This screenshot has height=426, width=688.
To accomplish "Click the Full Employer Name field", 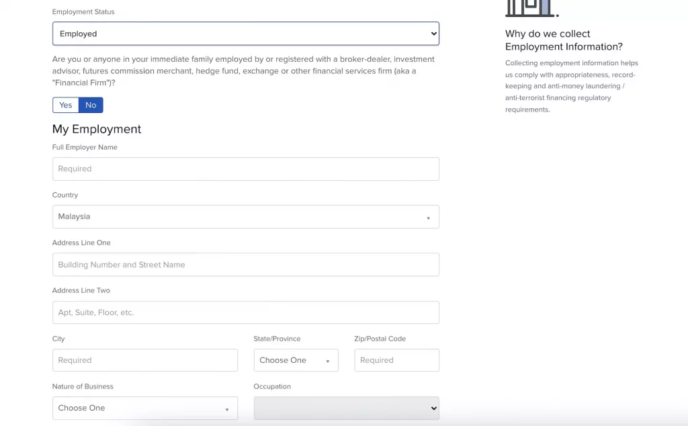I will [245, 169].
